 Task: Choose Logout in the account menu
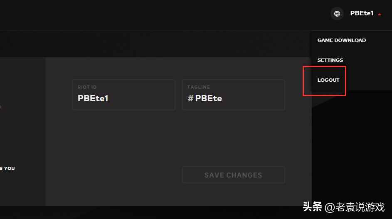[x=328, y=80]
